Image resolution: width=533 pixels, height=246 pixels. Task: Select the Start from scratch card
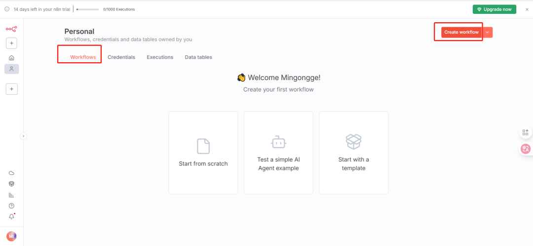click(203, 153)
